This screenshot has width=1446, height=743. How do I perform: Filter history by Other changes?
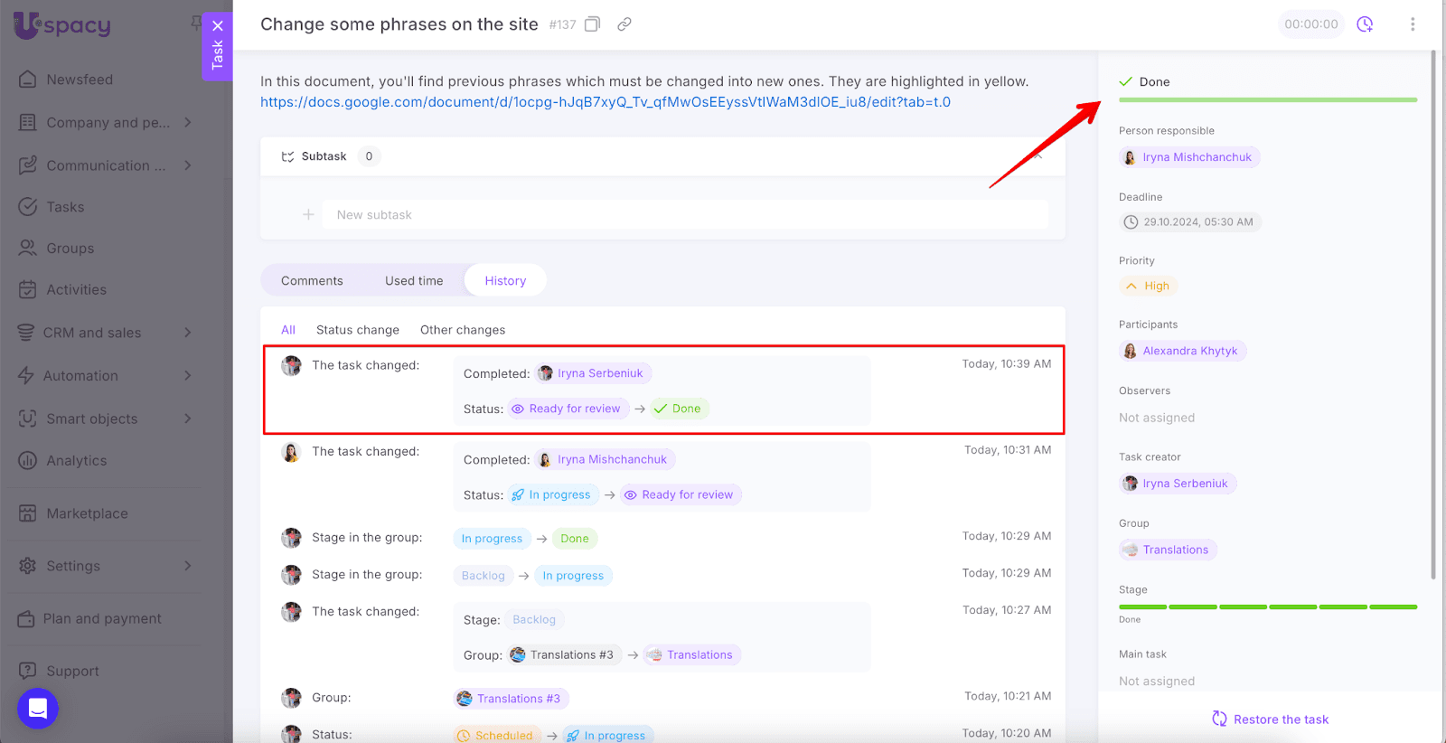462,330
